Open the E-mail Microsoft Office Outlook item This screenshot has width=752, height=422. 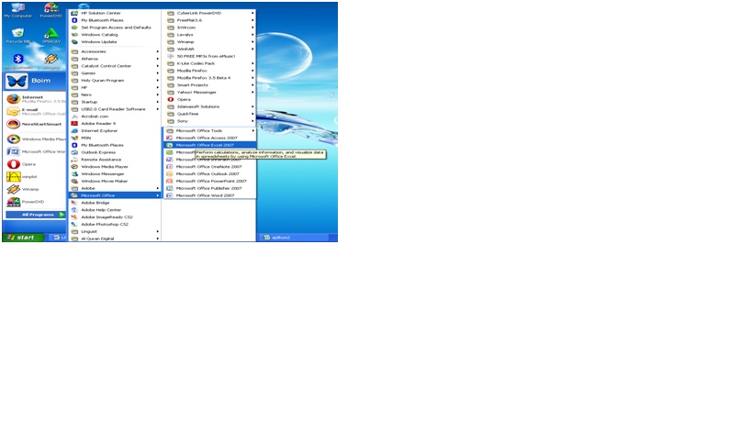[36, 112]
